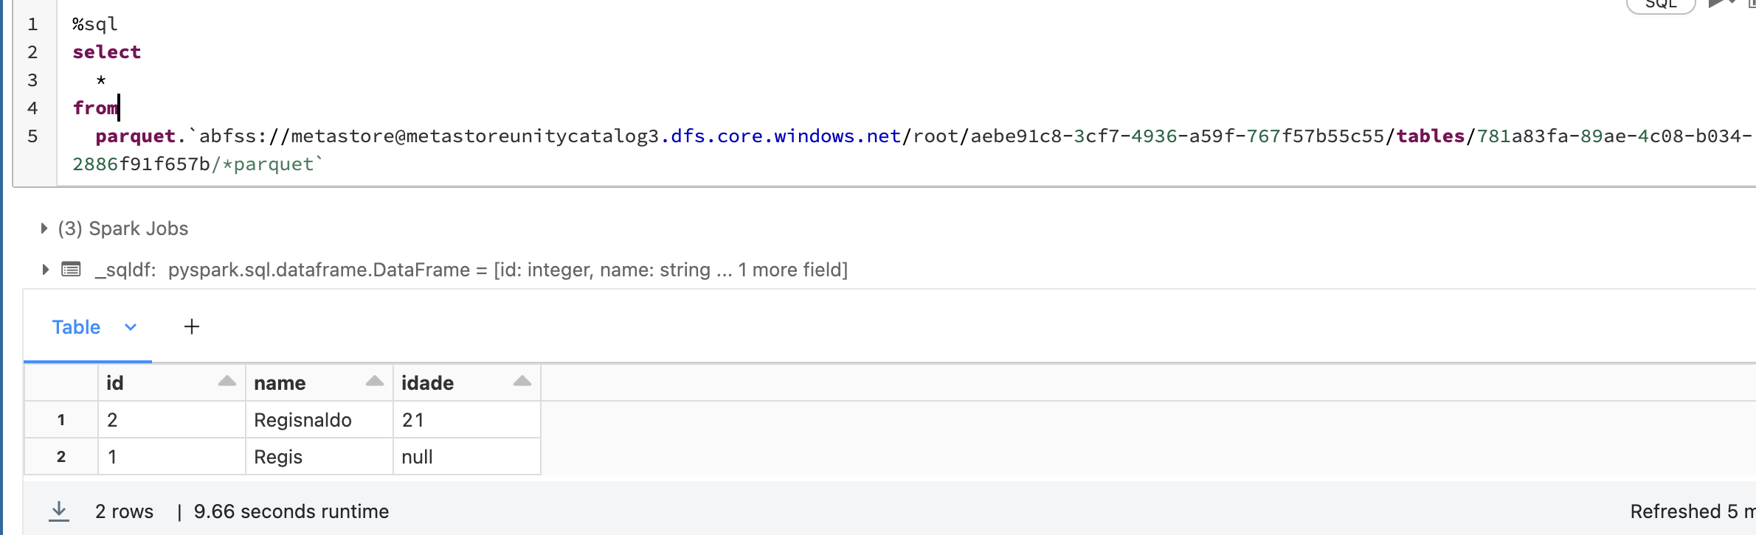
Task: Expand the _sqldf DataFrame schema
Action: click(x=45, y=270)
